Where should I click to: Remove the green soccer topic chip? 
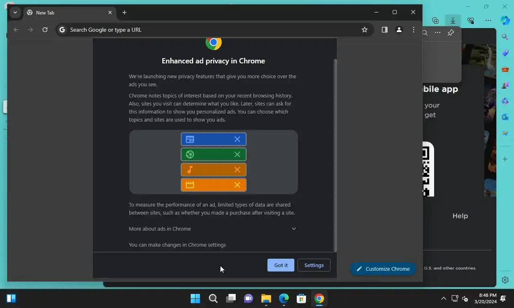pyautogui.click(x=237, y=154)
